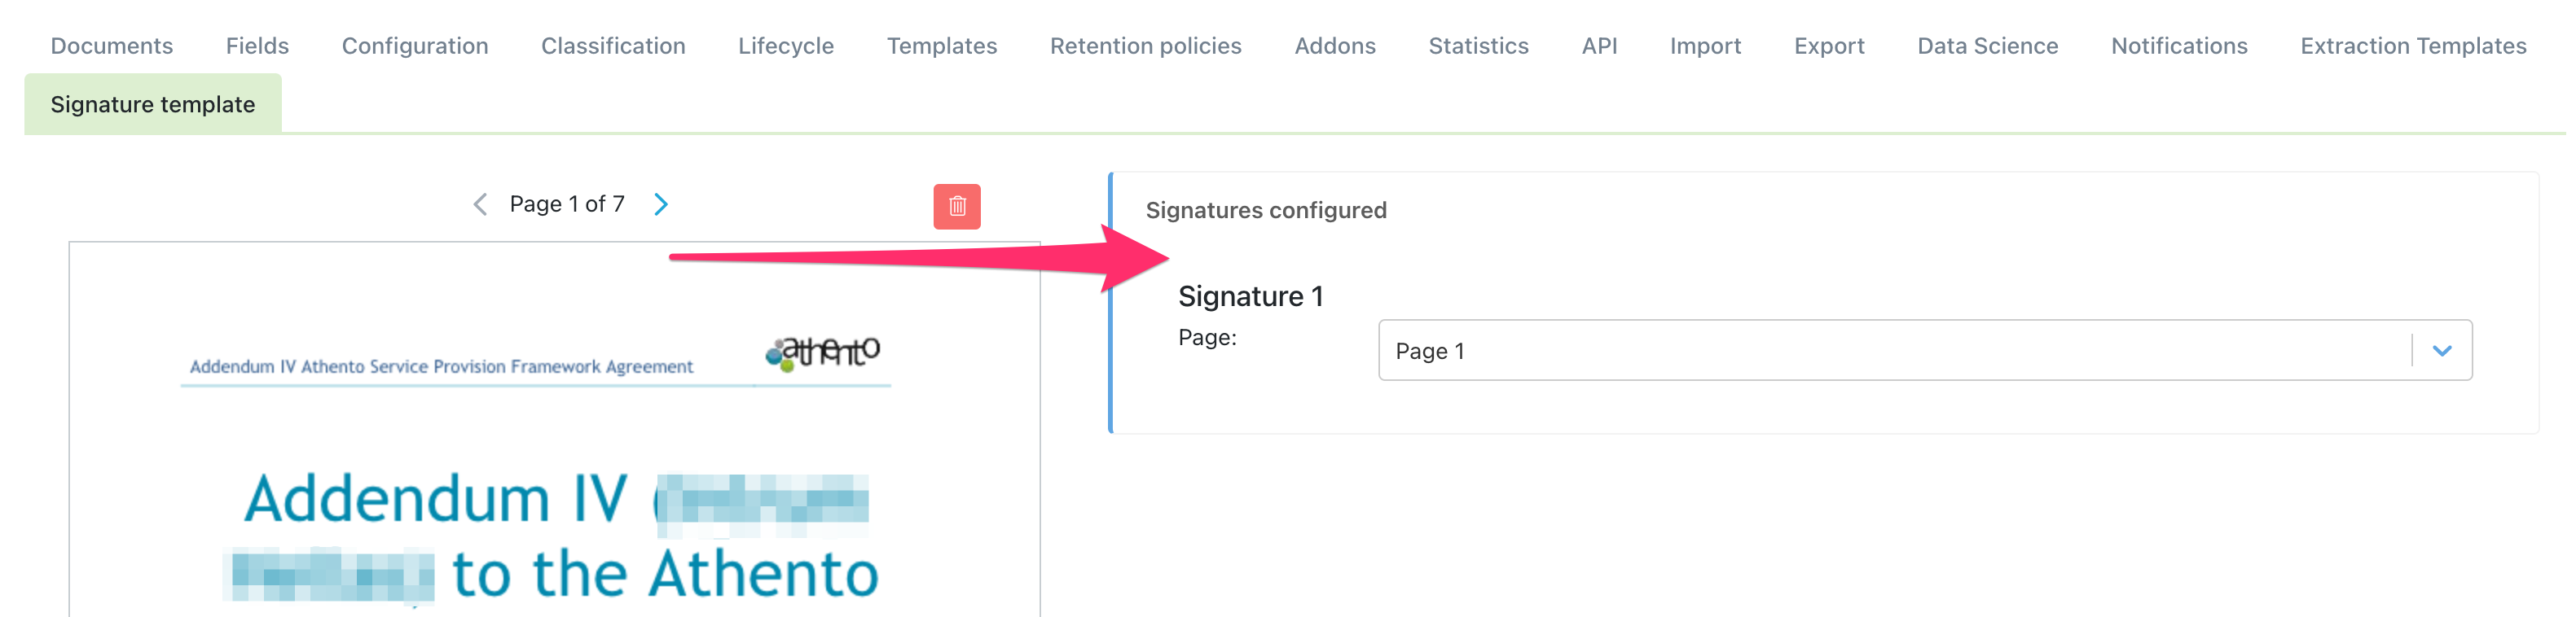The width and height of the screenshot is (2576, 617).
Task: Expand the Page dropdown for Signature 1
Action: click(x=2440, y=351)
